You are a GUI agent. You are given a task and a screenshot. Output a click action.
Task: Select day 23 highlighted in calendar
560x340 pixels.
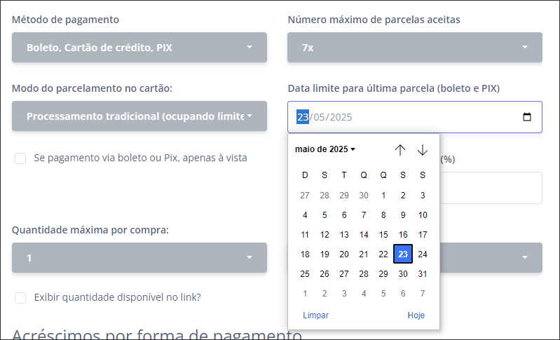click(403, 254)
